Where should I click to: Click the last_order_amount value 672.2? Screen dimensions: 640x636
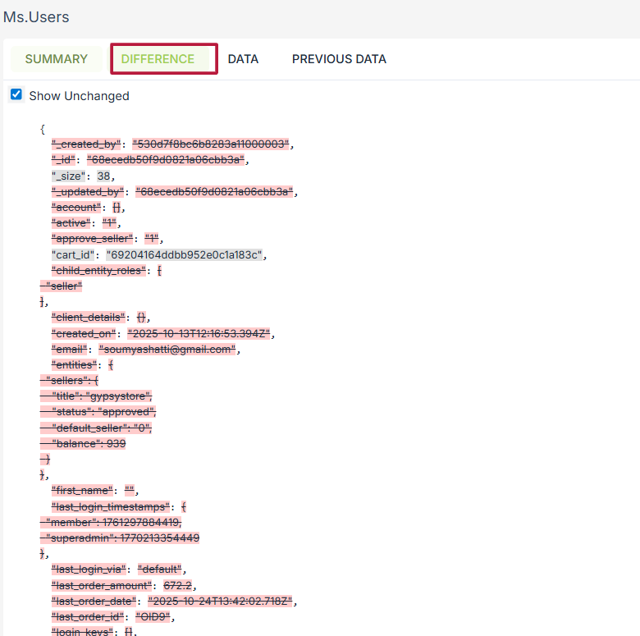pyautogui.click(x=177, y=585)
